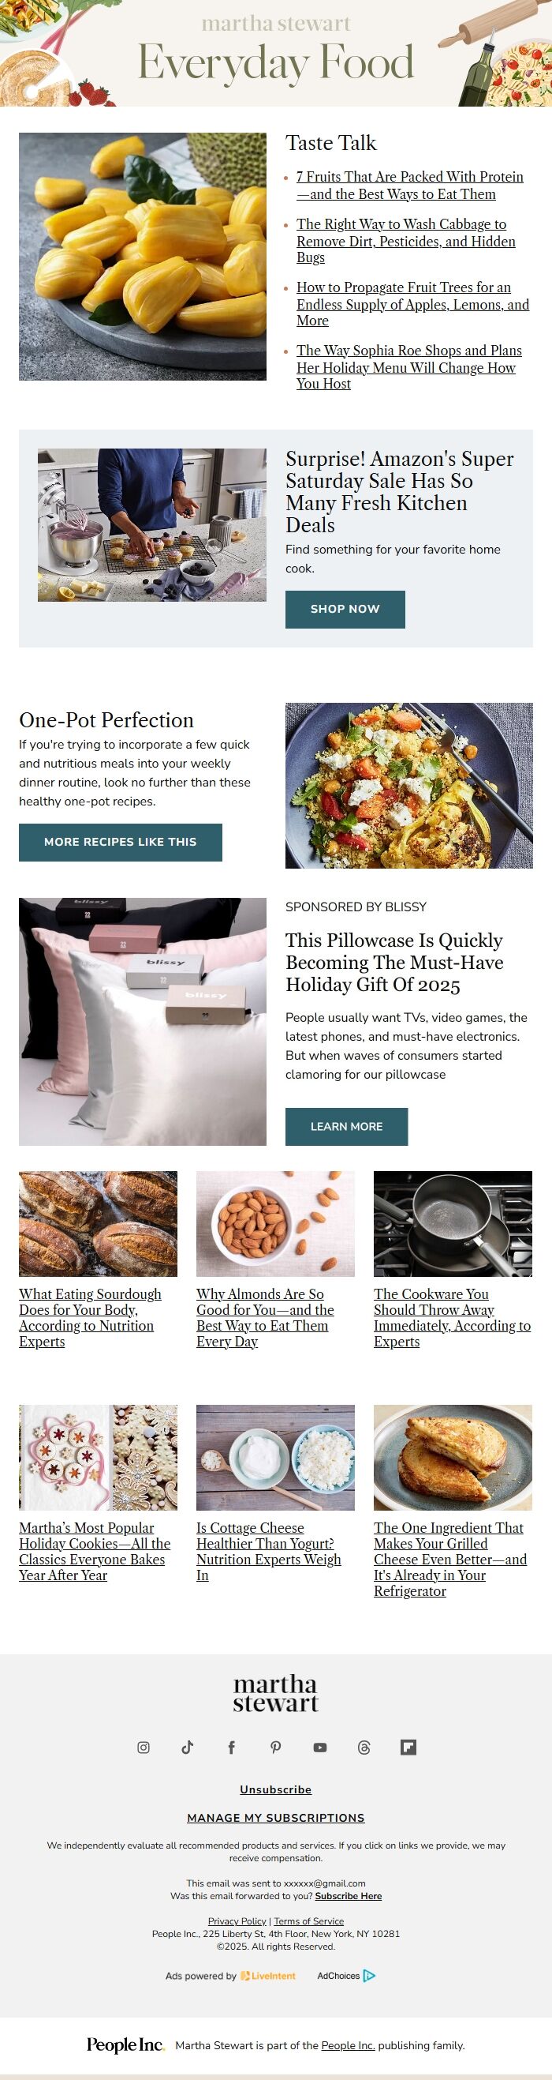Click the sourdough bread thumbnail

tap(99, 1223)
